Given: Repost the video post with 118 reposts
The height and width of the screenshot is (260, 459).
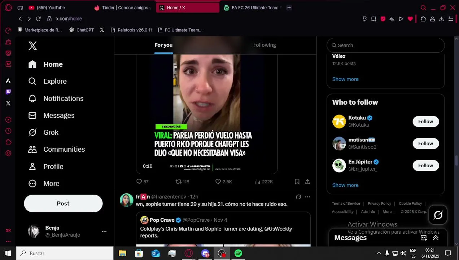Looking at the screenshot, I should [x=182, y=182].
